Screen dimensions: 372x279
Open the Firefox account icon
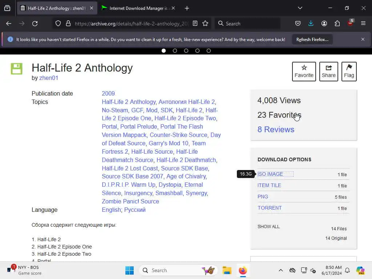[x=324, y=24]
